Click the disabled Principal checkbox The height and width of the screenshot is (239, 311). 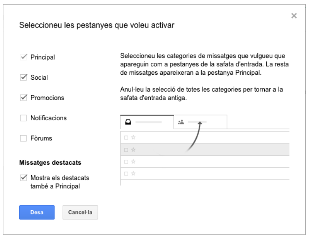pyautogui.click(x=23, y=57)
